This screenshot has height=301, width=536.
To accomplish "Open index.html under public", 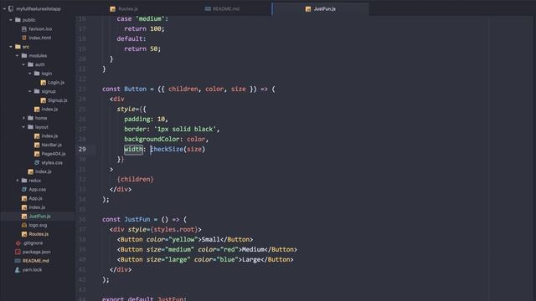I will pos(40,38).
